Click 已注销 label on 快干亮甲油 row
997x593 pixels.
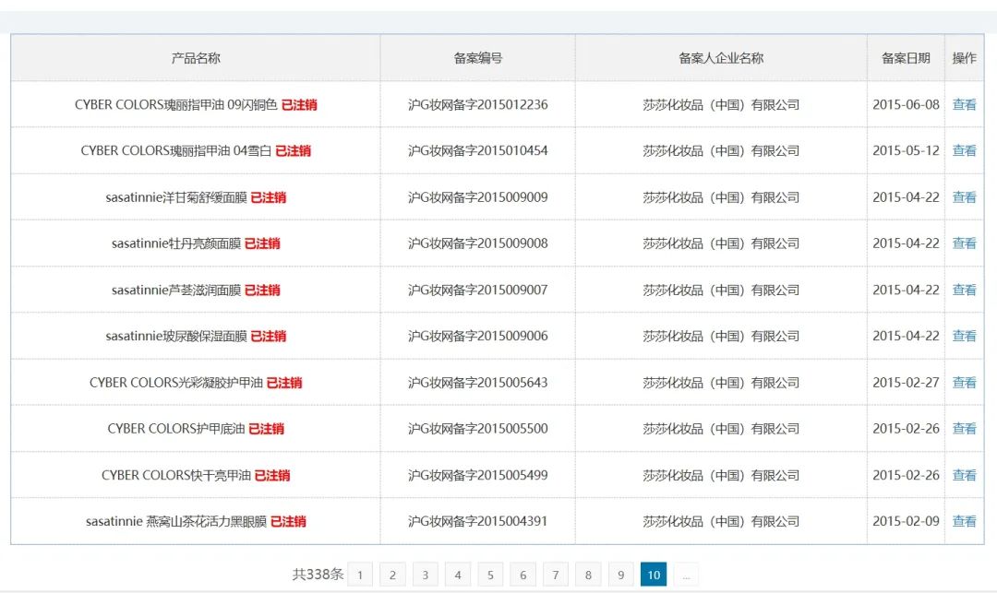pyautogui.click(x=272, y=475)
